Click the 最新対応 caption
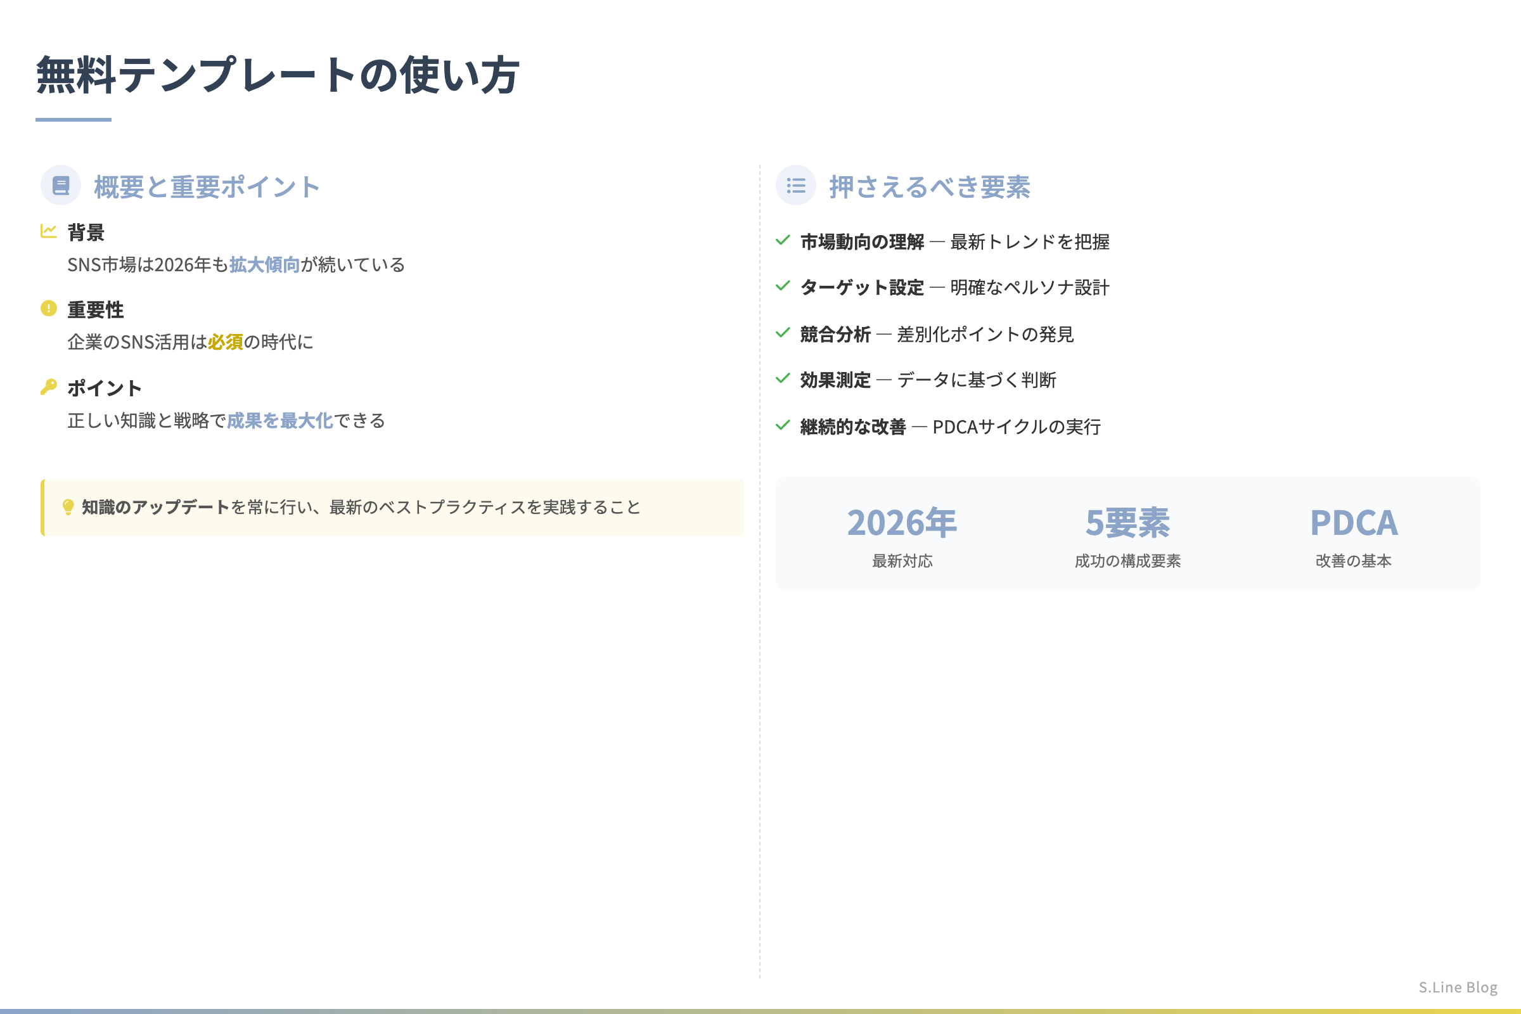 (x=902, y=561)
